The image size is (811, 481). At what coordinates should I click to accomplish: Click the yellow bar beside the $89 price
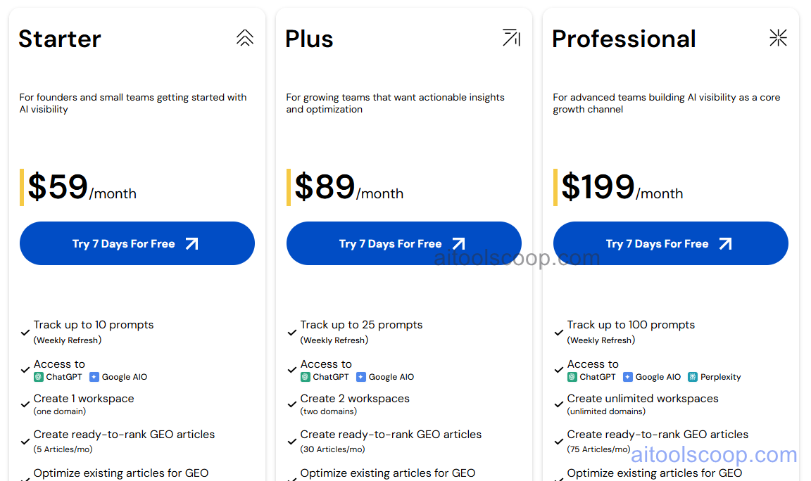tap(289, 187)
